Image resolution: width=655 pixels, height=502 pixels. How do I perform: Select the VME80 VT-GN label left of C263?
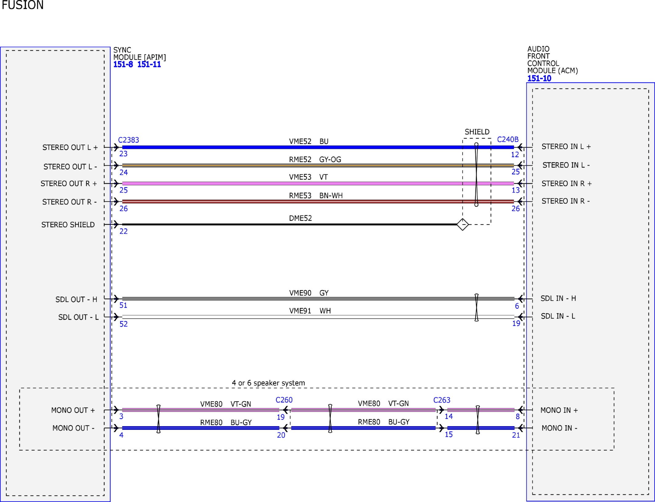click(383, 403)
